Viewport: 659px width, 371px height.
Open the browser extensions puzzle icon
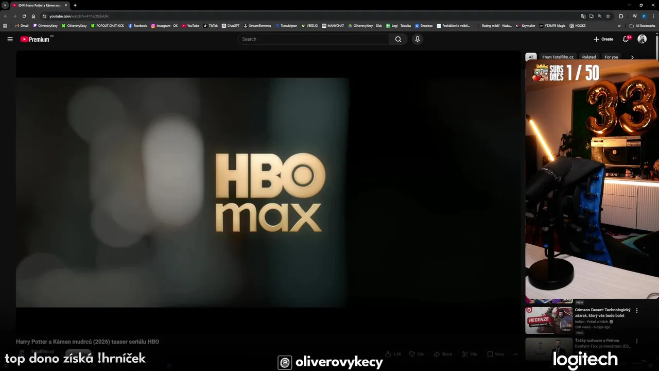click(621, 16)
